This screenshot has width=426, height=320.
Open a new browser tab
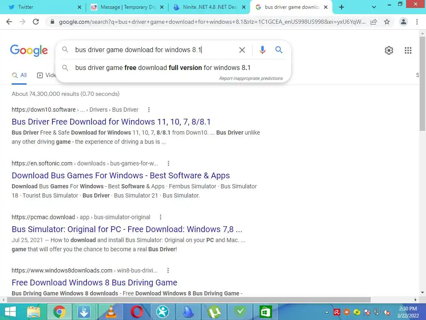click(342, 7)
